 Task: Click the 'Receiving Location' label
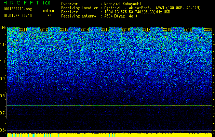tap(80, 8)
